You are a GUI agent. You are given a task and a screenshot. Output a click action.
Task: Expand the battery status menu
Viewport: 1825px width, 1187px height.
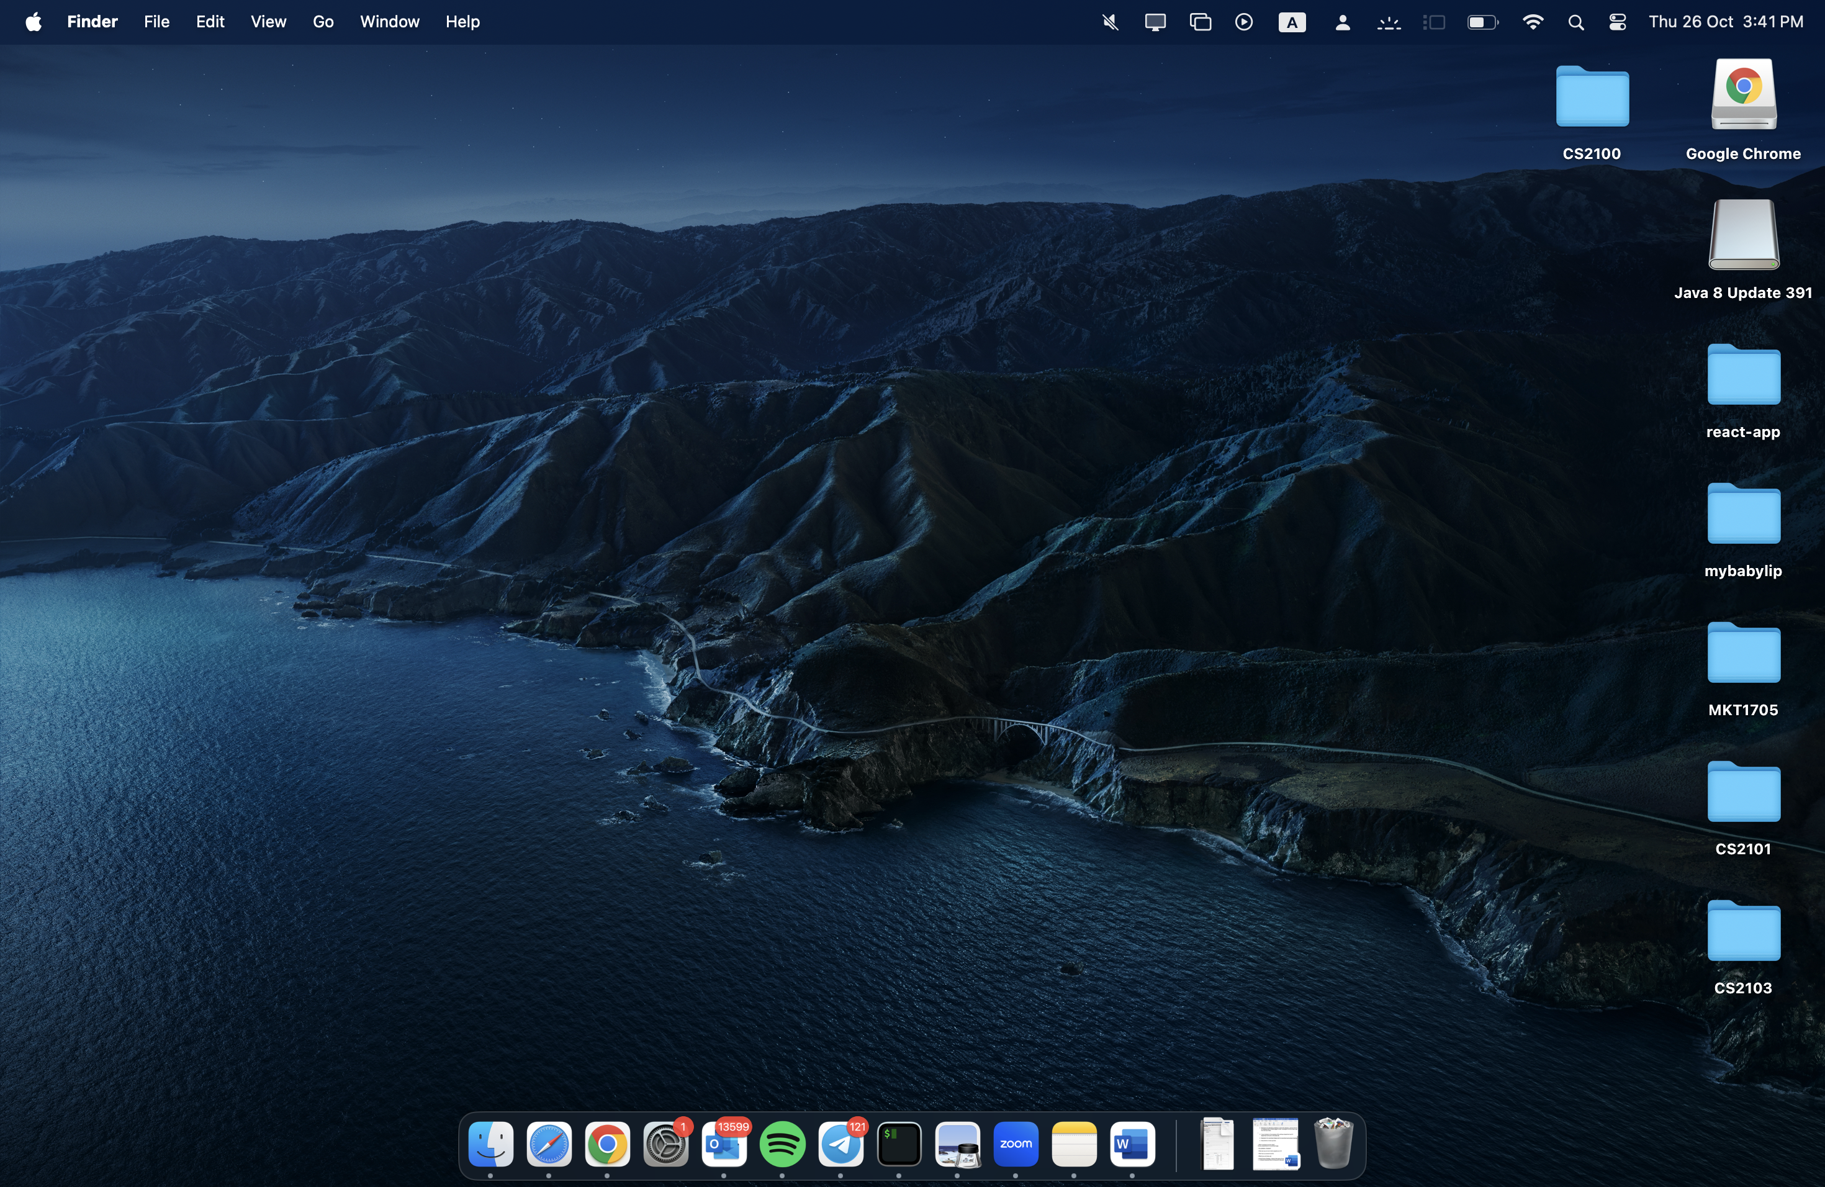pyautogui.click(x=1482, y=22)
